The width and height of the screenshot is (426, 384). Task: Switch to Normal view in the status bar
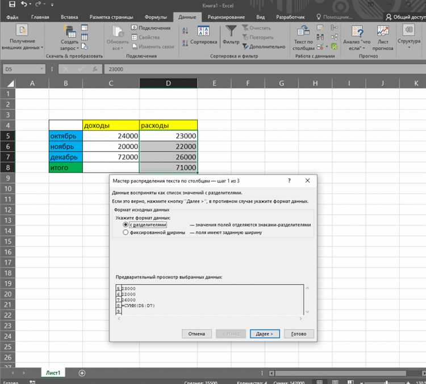[x=320, y=382]
